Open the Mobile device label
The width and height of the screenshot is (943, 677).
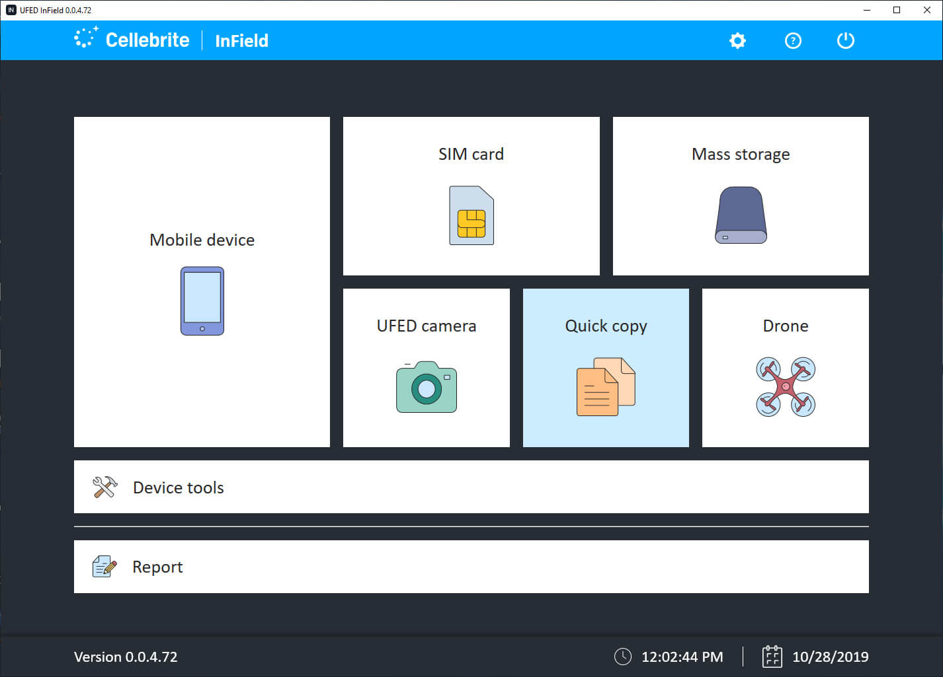(202, 240)
